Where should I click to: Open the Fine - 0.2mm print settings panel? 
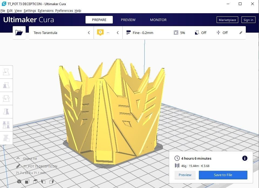point(184,33)
